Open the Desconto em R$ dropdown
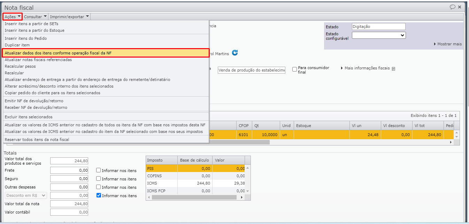 (26, 195)
